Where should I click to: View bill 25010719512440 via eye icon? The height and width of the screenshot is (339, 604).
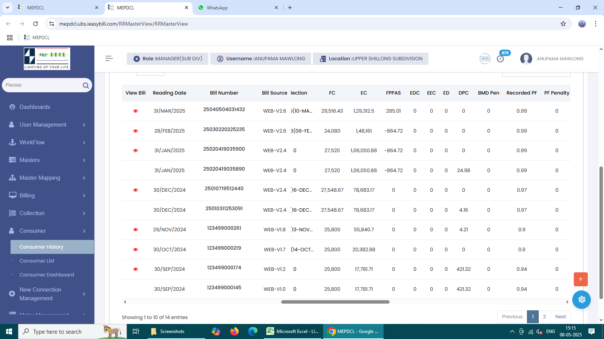click(x=136, y=190)
